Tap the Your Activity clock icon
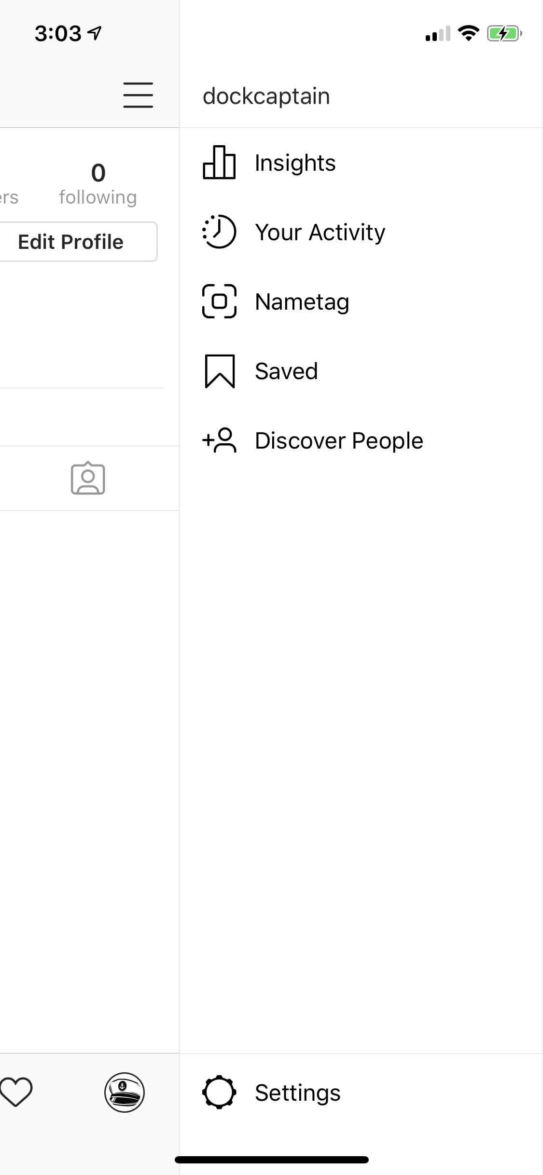Viewport: 543px width, 1175px height. [219, 232]
